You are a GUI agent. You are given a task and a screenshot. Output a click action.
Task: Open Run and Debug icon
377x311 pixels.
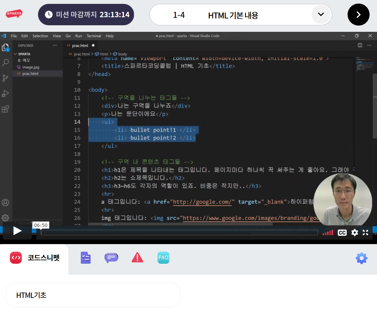tap(5, 94)
